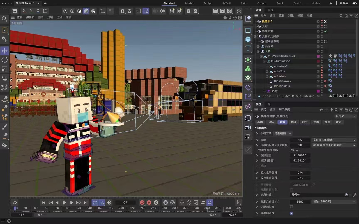This screenshot has width=359, height=224.
Task: Open the 投射方式 透视视图 dropdown
Action: point(283,134)
